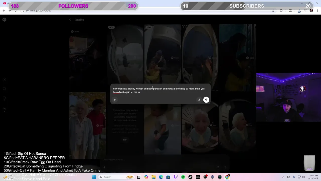Open the elderly woman and boy draft thumbnail
Screen dimensions: 321x181
pyautogui.click(x=88, y=125)
